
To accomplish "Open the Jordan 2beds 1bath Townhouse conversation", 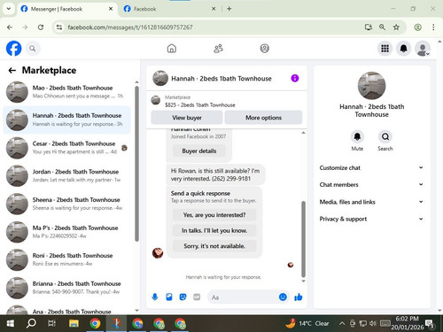I will click(66, 175).
